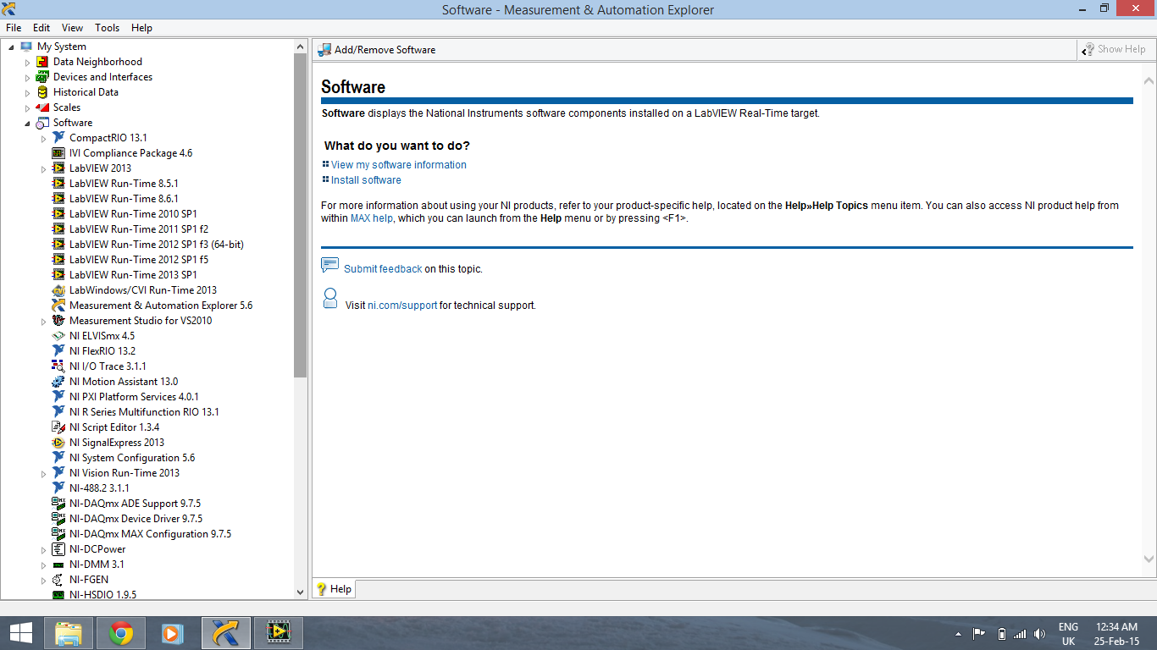The height and width of the screenshot is (650, 1157).
Task: Click the Software node icon
Action: [42, 123]
